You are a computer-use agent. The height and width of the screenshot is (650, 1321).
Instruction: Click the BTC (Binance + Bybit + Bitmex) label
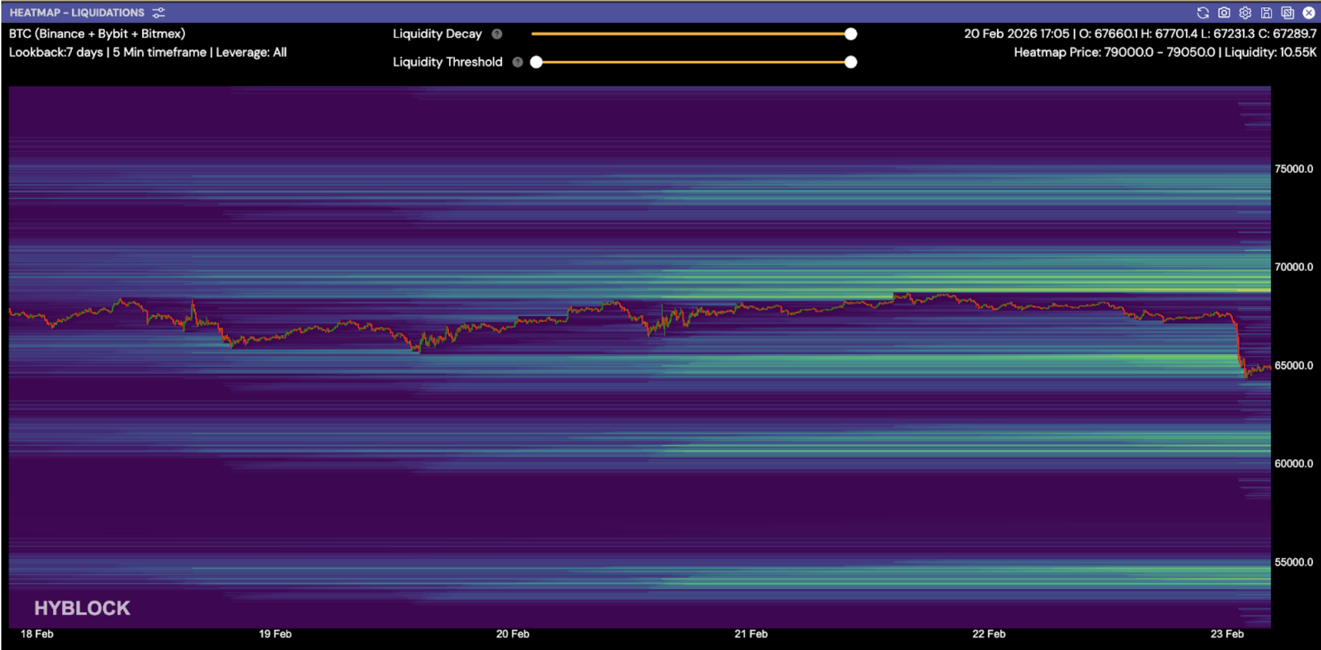tap(97, 34)
